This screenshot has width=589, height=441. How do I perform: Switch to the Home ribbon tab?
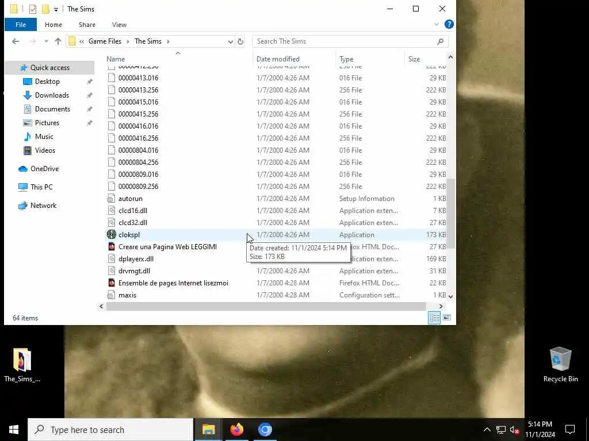coord(53,25)
